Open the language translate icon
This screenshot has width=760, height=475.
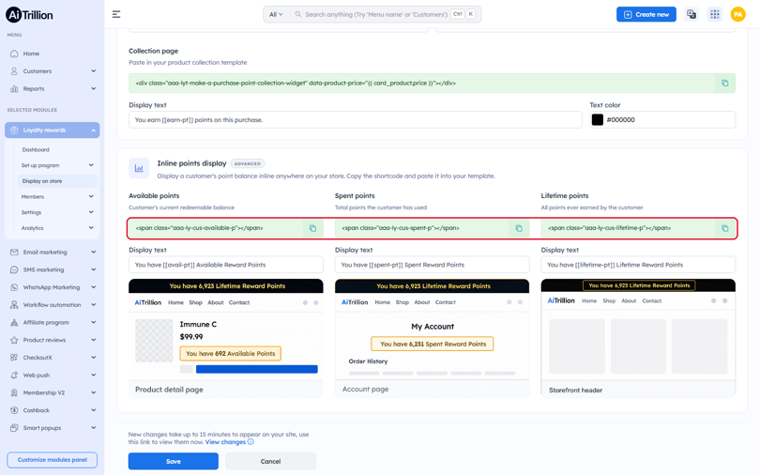click(x=692, y=14)
